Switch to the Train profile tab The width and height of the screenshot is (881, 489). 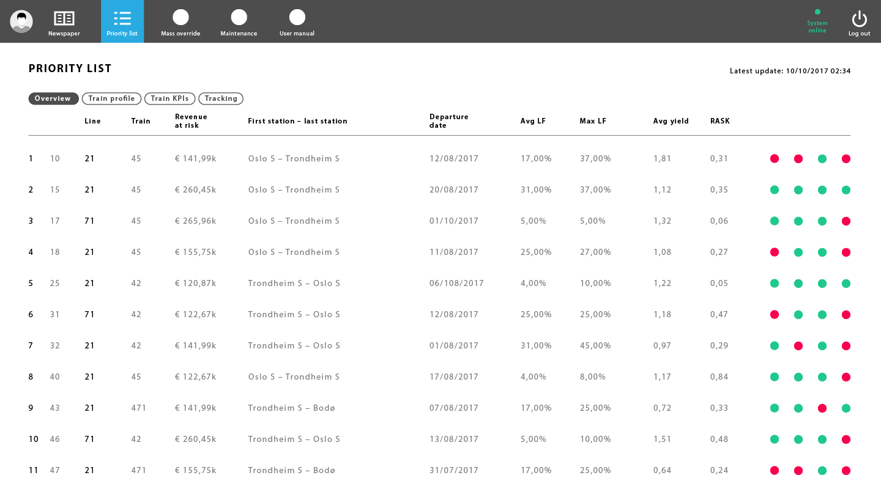coord(111,98)
